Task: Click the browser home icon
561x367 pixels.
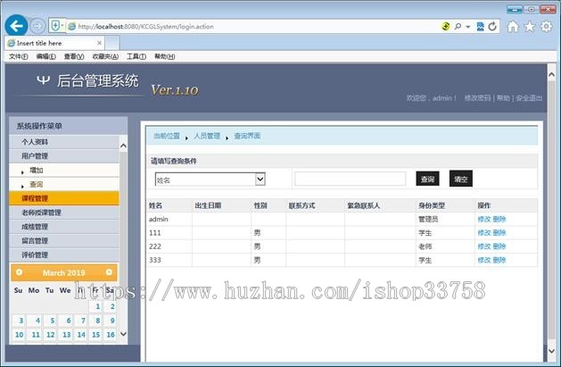Action: click(x=513, y=26)
